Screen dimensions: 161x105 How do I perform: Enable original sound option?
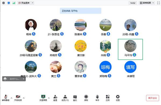[x=24, y=3]
